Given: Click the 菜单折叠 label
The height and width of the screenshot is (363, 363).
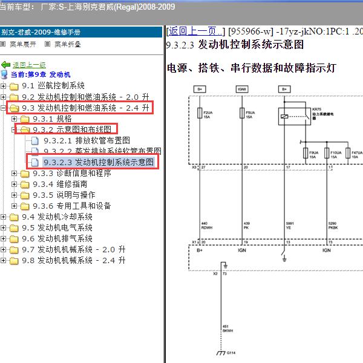Looking at the screenshot, I should [x=67, y=44].
